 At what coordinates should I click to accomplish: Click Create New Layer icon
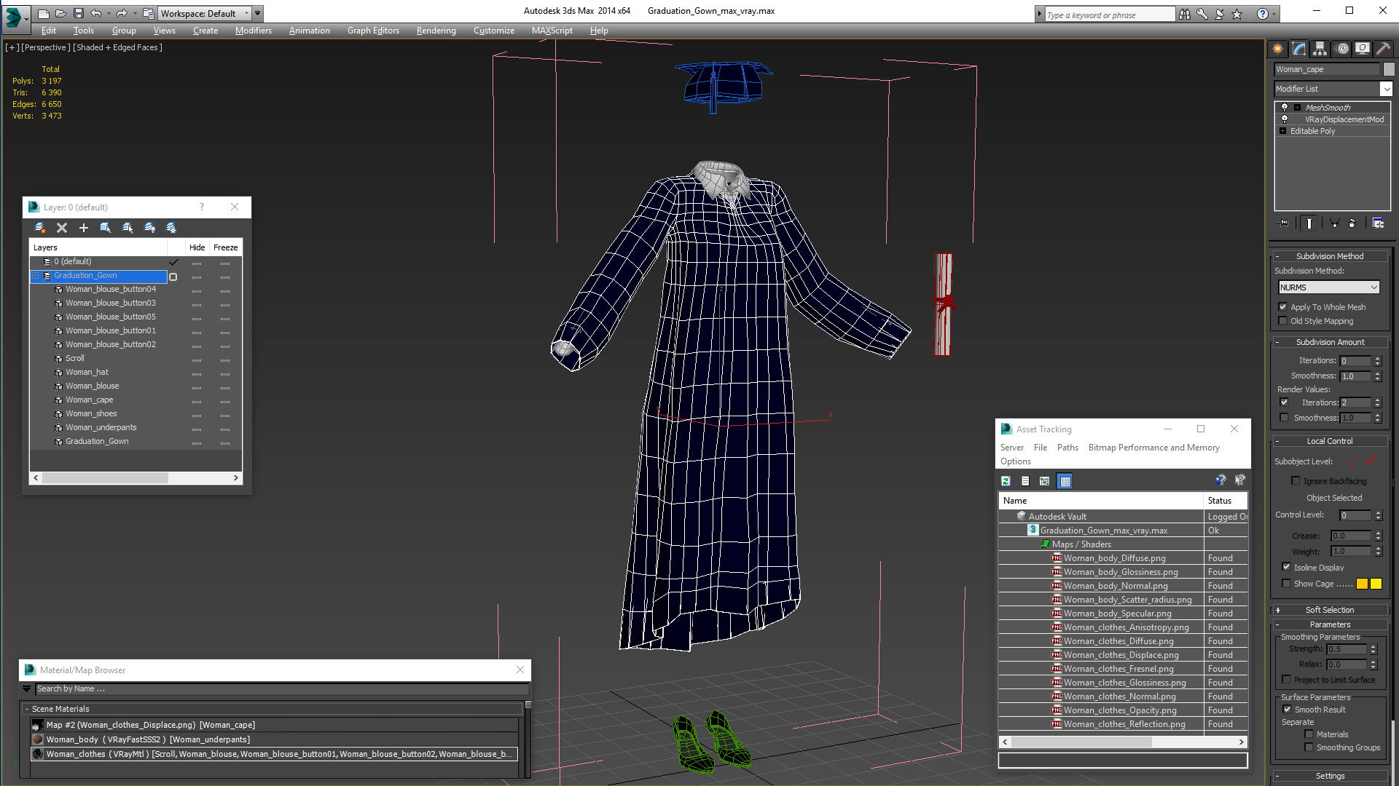click(40, 228)
